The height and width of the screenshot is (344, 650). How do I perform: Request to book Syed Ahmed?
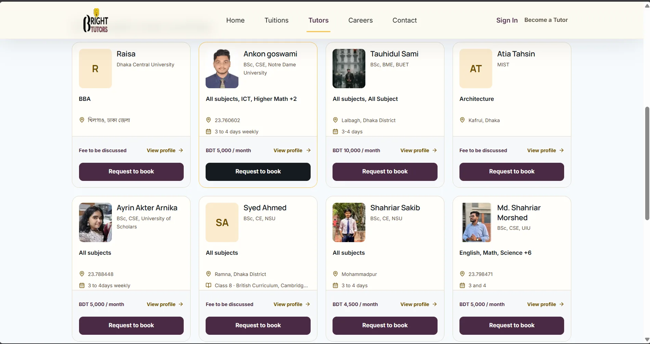[258, 326]
